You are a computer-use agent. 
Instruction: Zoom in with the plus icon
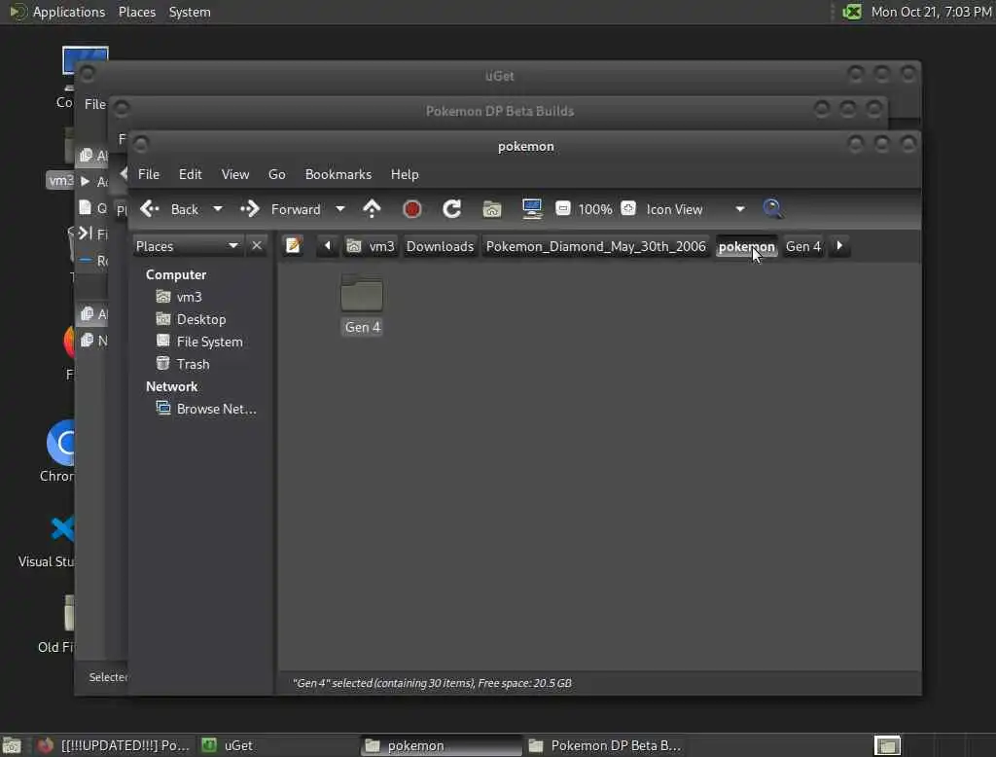(x=628, y=208)
